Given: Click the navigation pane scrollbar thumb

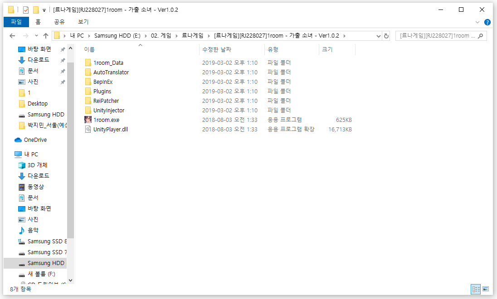Looking at the screenshot, I should click(70, 150).
